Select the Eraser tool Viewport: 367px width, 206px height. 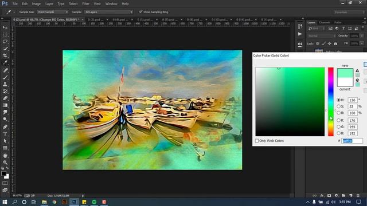[x=5, y=98]
